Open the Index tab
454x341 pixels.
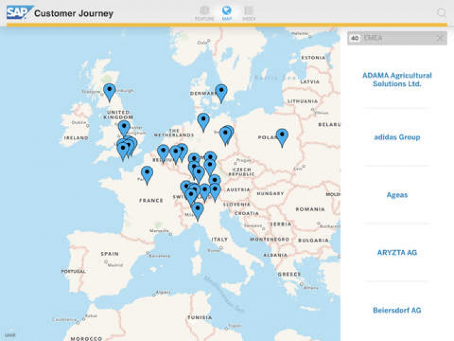pyautogui.click(x=249, y=13)
